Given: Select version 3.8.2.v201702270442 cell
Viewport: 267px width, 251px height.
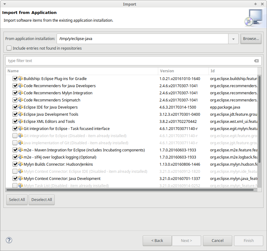Looking at the screenshot, I should pyautogui.click(x=178, y=122).
